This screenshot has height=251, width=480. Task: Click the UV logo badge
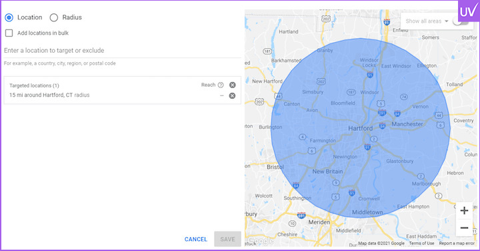469,11
